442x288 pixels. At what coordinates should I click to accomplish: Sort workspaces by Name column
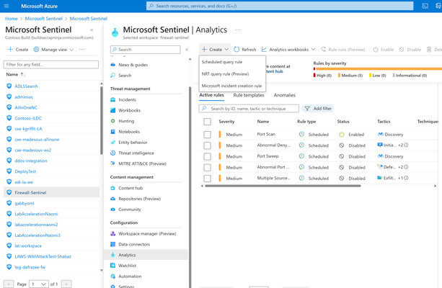coord(16,74)
